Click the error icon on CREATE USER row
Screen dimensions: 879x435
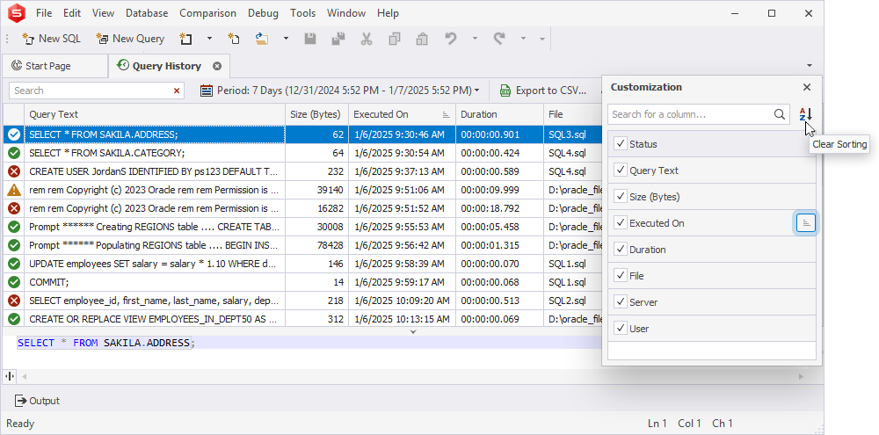(14, 171)
